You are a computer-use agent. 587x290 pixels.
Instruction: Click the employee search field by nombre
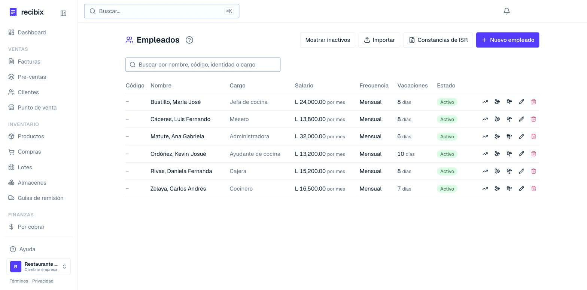pos(203,65)
